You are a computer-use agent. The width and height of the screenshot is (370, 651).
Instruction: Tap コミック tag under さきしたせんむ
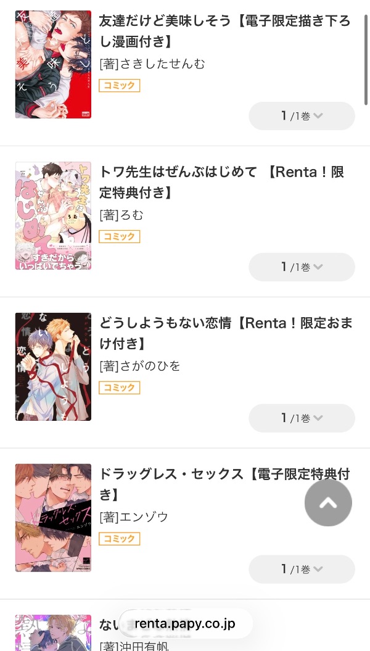pyautogui.click(x=120, y=86)
